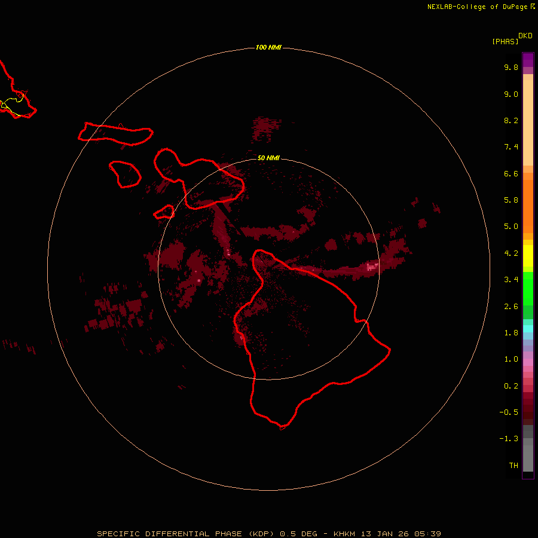
Task: Click the small Kahoolawe island outline
Action: point(164,212)
